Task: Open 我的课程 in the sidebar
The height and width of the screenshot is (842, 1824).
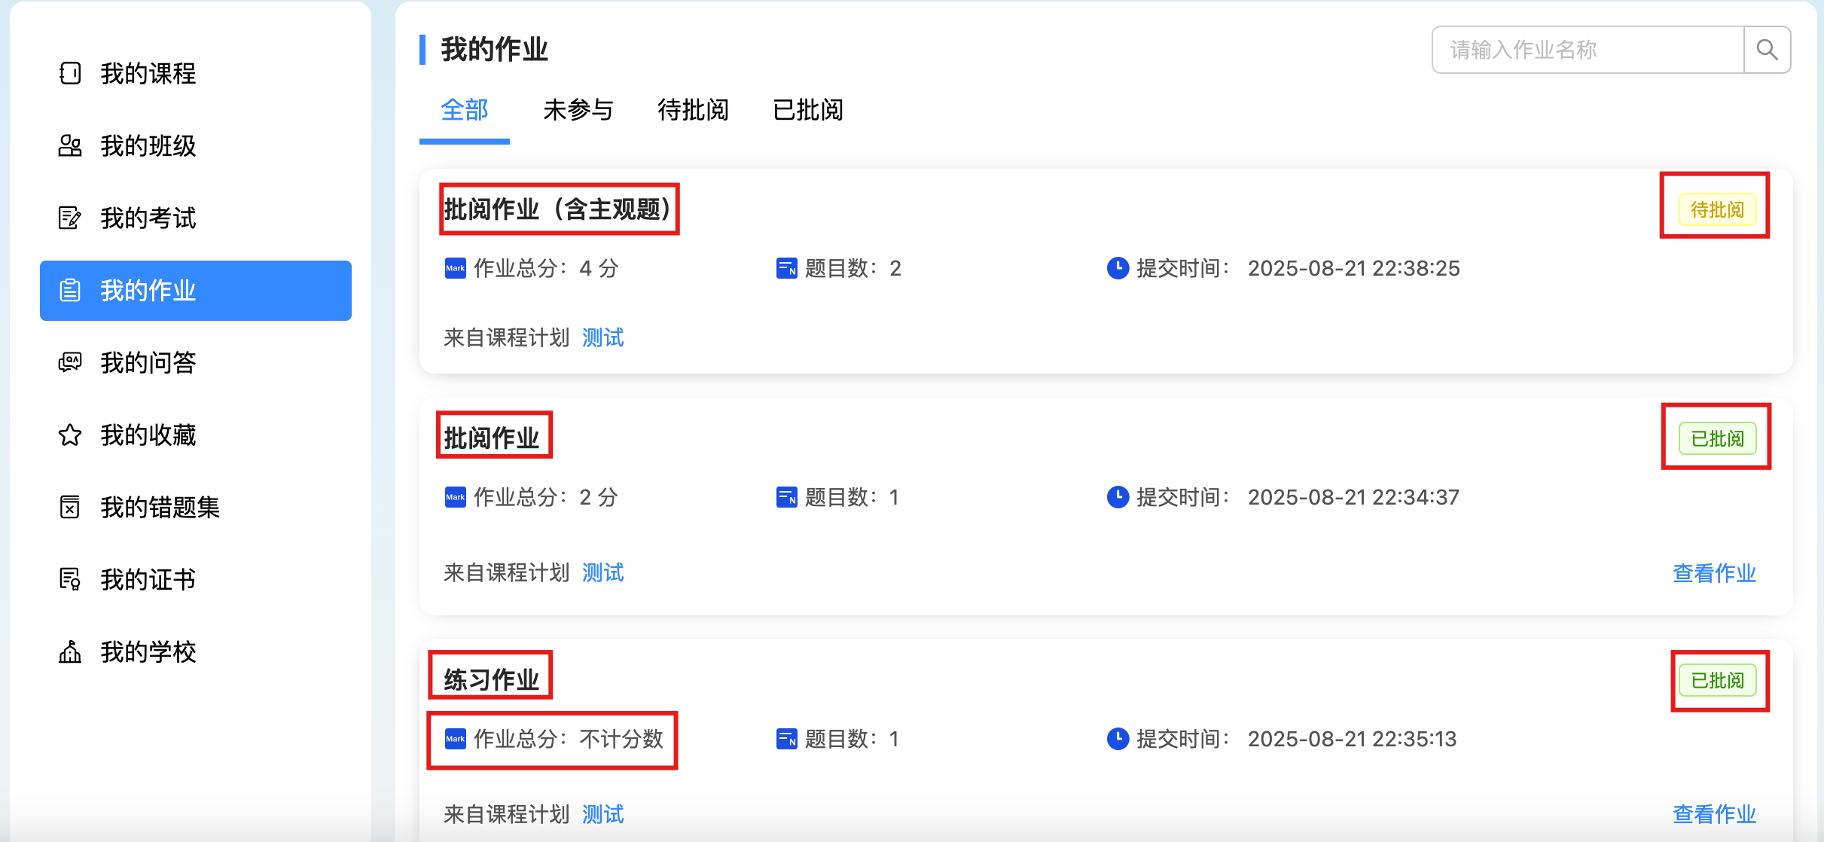Action: tap(148, 74)
